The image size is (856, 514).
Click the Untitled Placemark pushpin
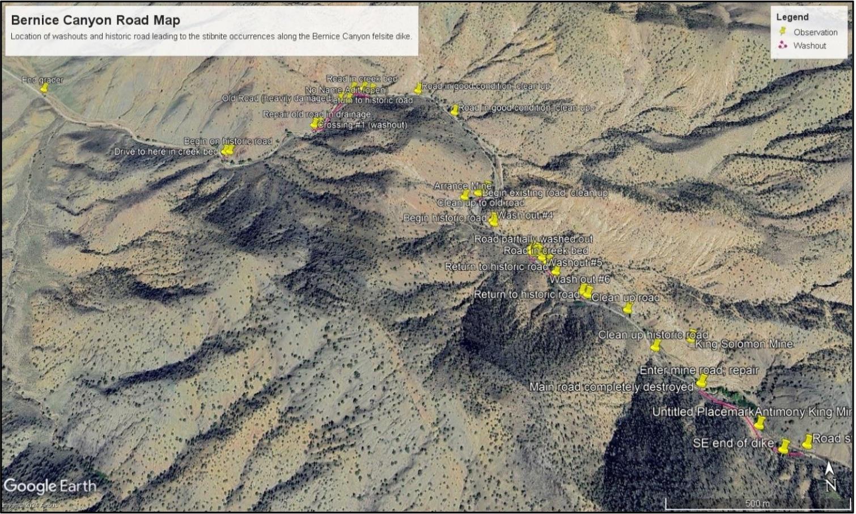[x=760, y=423]
